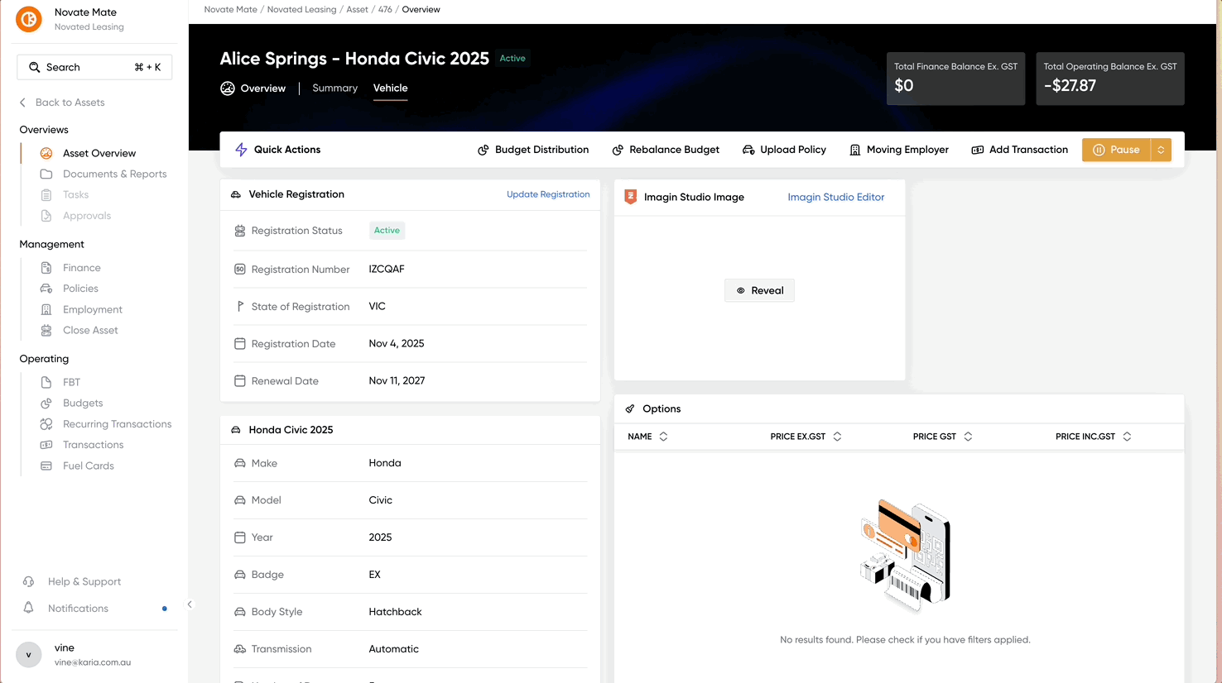Click the Novate Mate orange logo icon
Image resolution: width=1222 pixels, height=683 pixels.
[x=29, y=19]
